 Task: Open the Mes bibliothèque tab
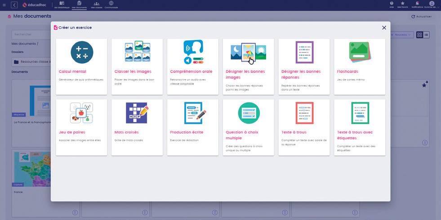tap(62, 5)
